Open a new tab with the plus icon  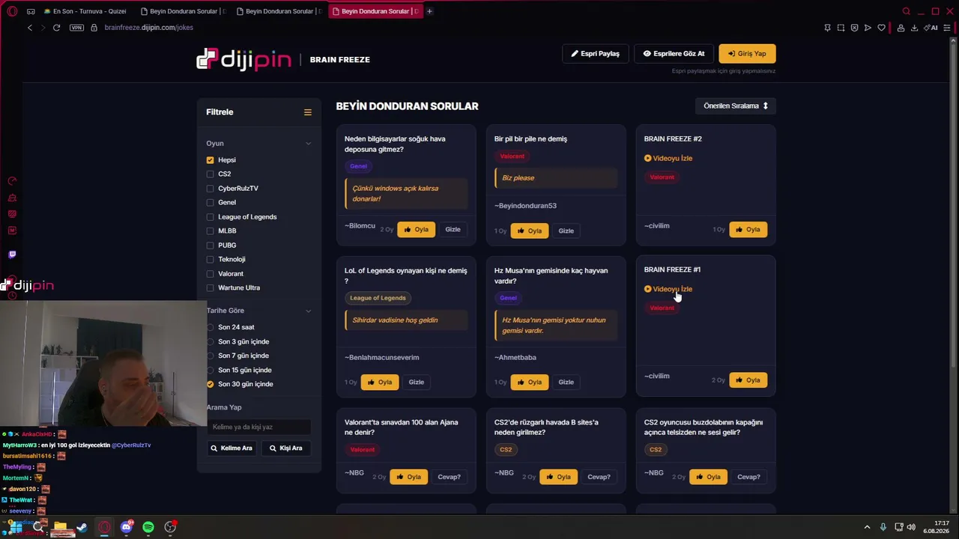429,11
